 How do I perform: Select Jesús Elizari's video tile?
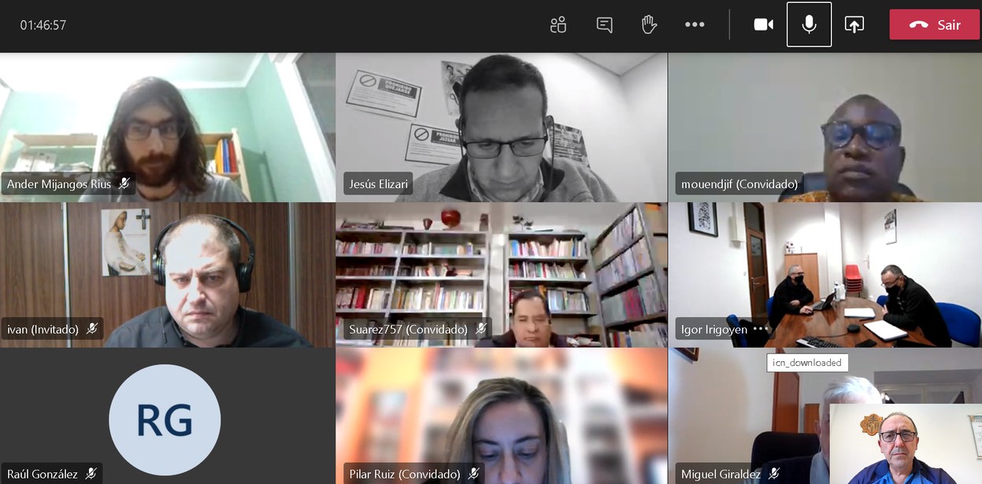502,127
